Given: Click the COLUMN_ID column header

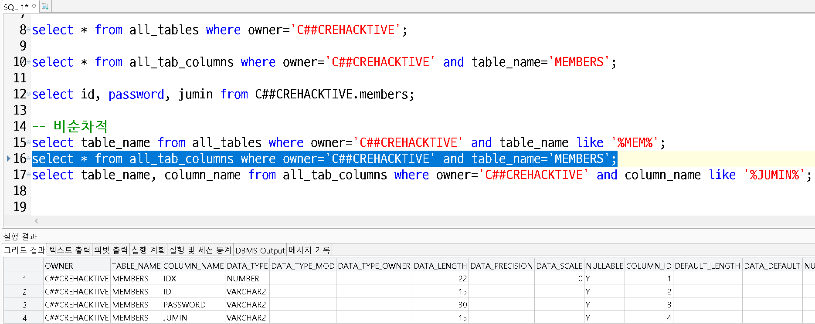Looking at the screenshot, I should [649, 266].
